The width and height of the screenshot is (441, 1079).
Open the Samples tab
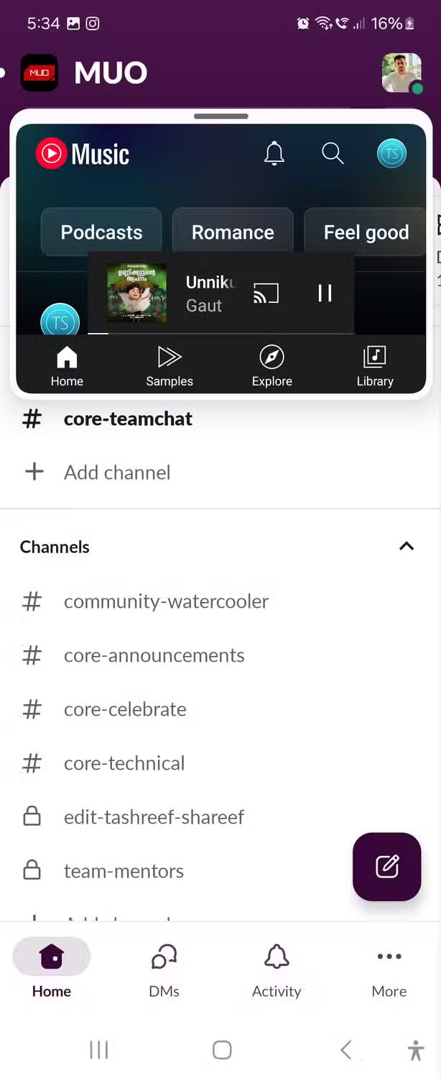tap(170, 365)
